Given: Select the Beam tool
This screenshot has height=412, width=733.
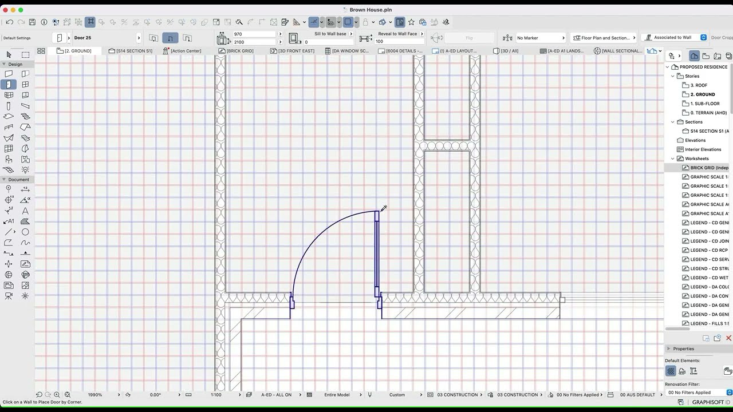Looking at the screenshot, I should pos(25,106).
